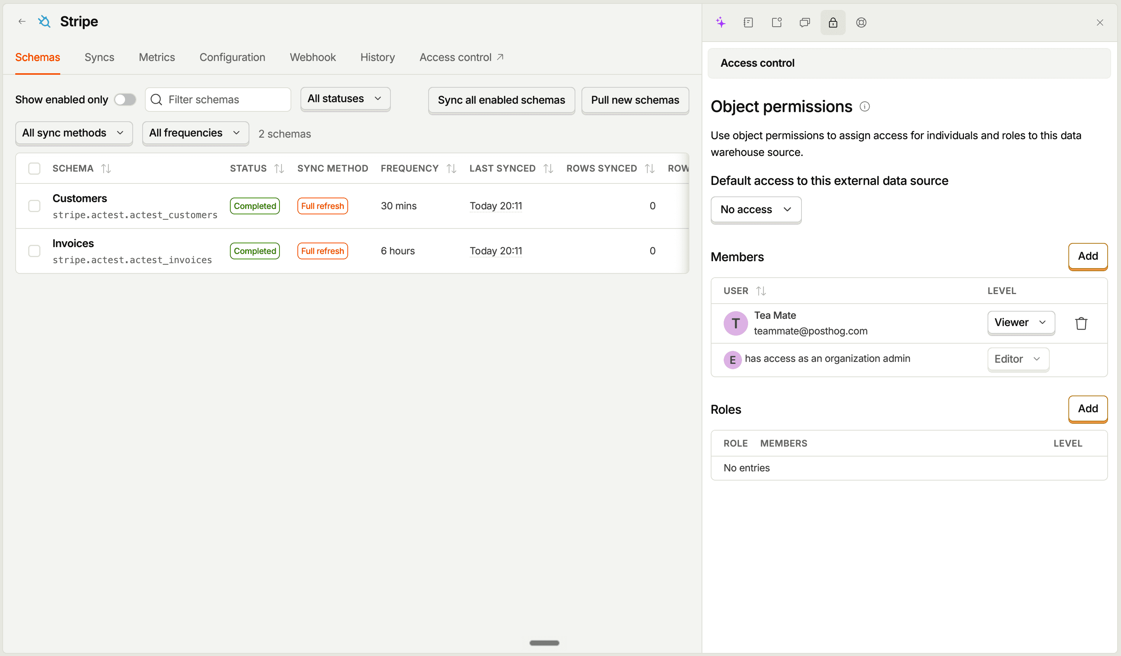Sort members by User column arrows
The height and width of the screenshot is (656, 1121).
tap(761, 291)
